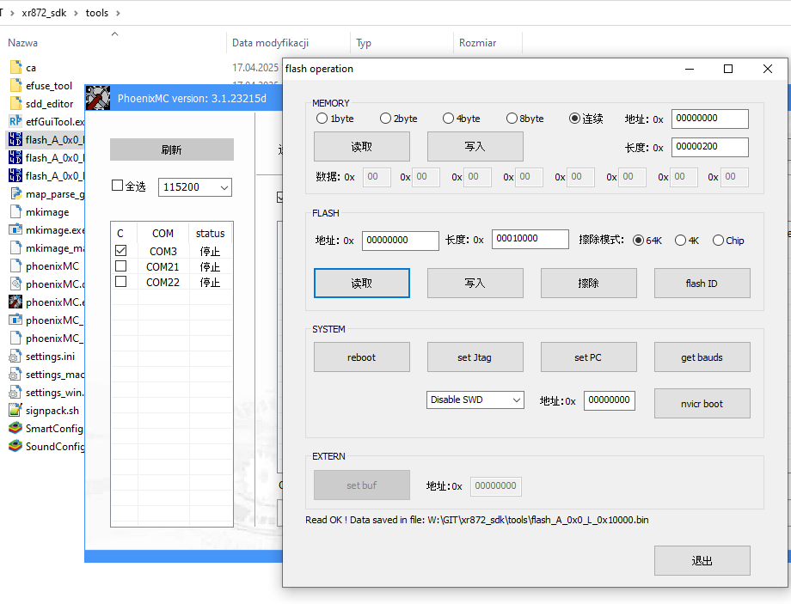791x604 pixels.
Task: Click the mkimage_ma file icon
Action: (15, 247)
